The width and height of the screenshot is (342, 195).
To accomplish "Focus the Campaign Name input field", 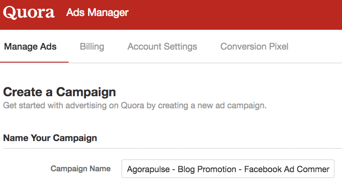I will click(228, 169).
